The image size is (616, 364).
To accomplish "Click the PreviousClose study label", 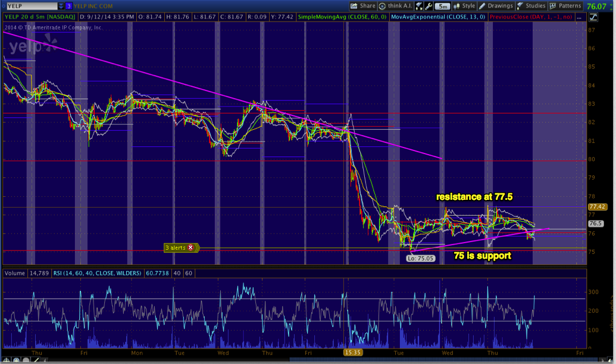I will coord(531,17).
